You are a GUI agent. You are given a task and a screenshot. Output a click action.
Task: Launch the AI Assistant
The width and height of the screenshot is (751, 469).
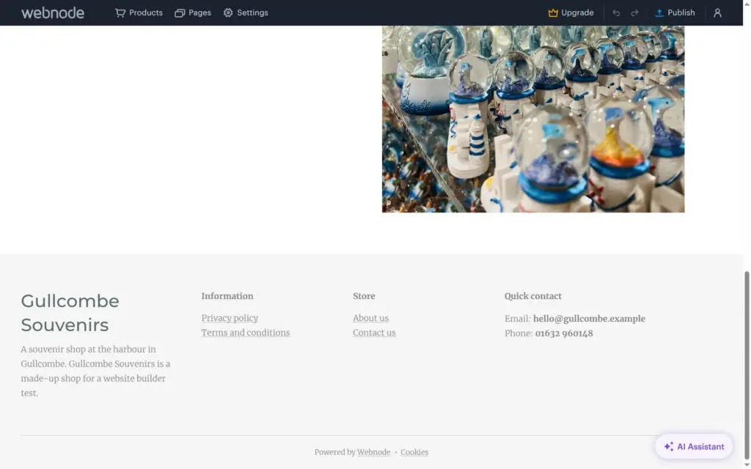coord(694,446)
